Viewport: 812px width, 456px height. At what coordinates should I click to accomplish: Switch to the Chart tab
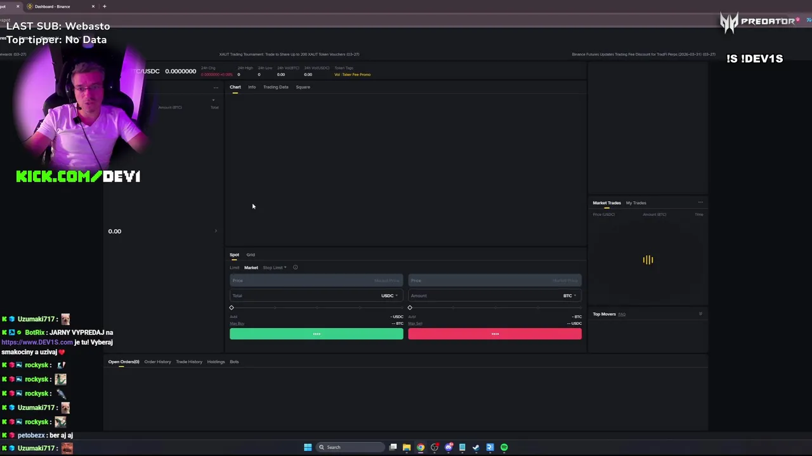[x=235, y=87]
